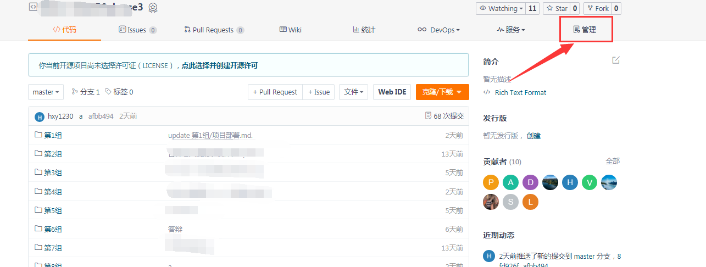The width and height of the screenshot is (706, 267).
Task: Launch the Web IDE
Action: click(392, 92)
